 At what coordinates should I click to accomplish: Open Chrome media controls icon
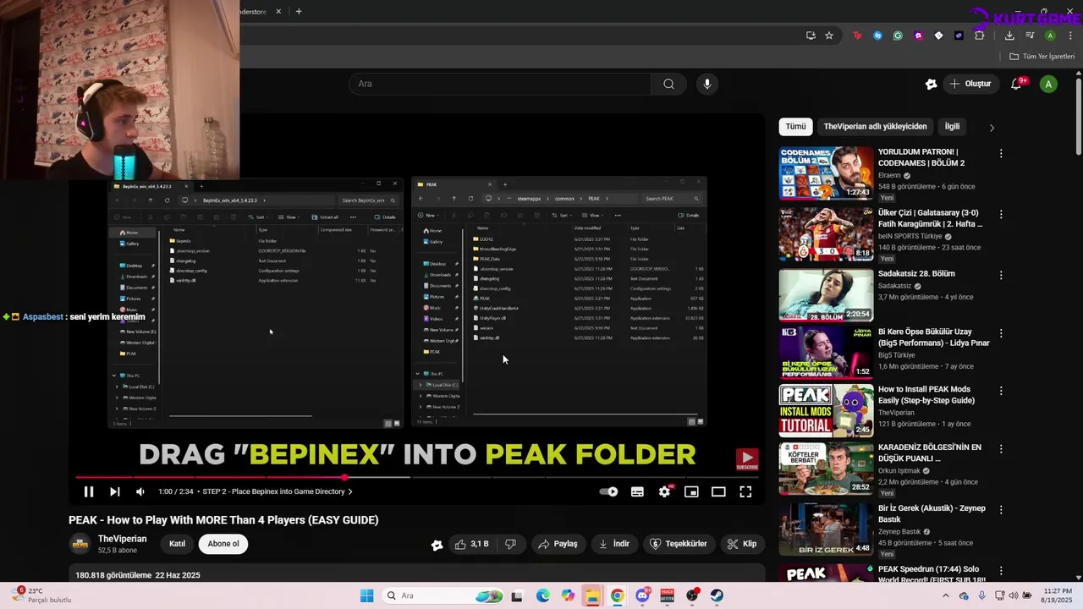tap(1030, 36)
